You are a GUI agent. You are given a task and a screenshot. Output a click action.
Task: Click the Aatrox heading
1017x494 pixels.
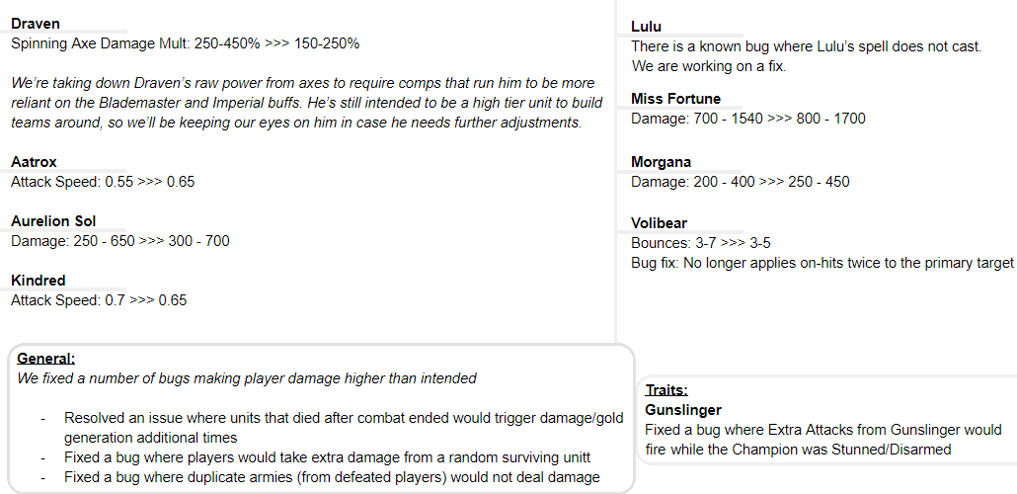coord(36,162)
